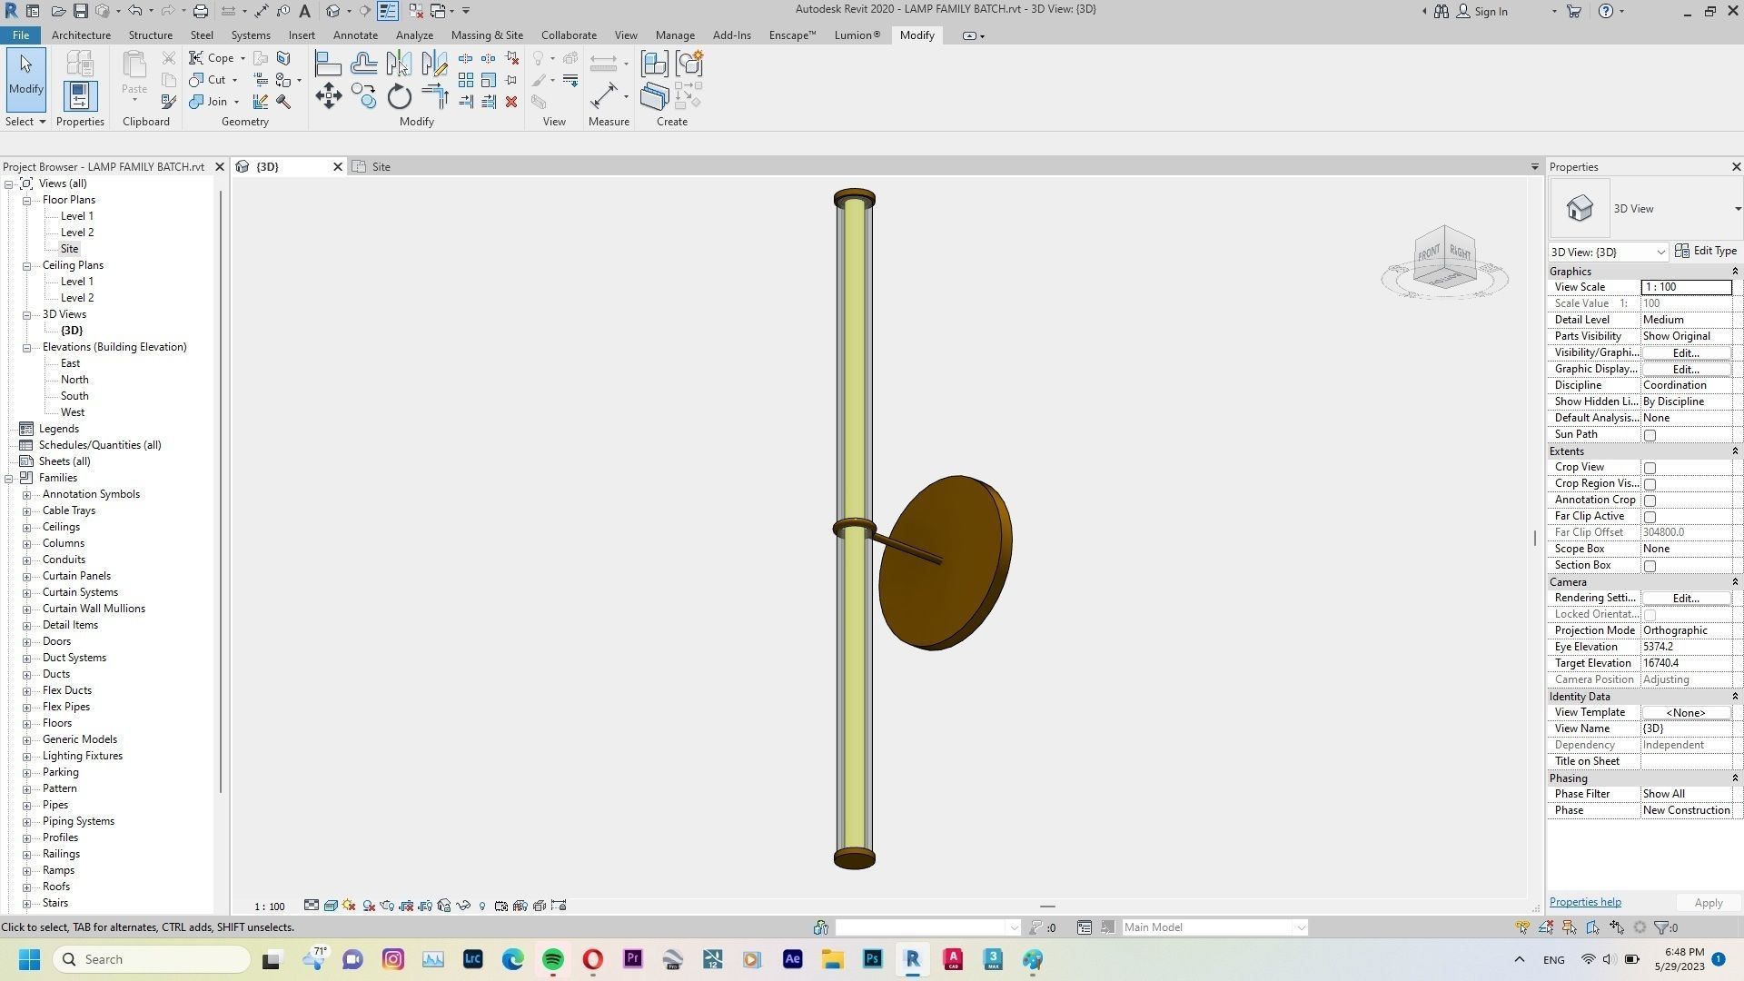This screenshot has height=981, width=1744.
Task: Click Edit button for Rendering Settings
Action: [1686, 599]
